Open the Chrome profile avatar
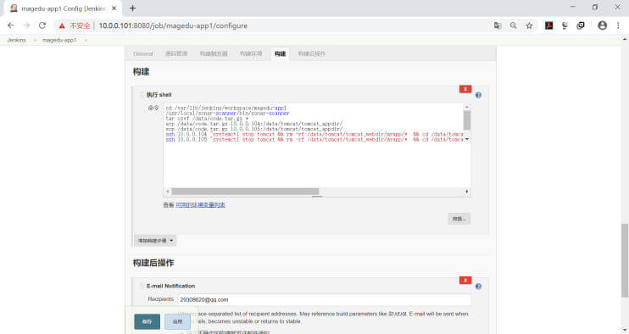Screen dimensions: 629x334 [602, 25]
